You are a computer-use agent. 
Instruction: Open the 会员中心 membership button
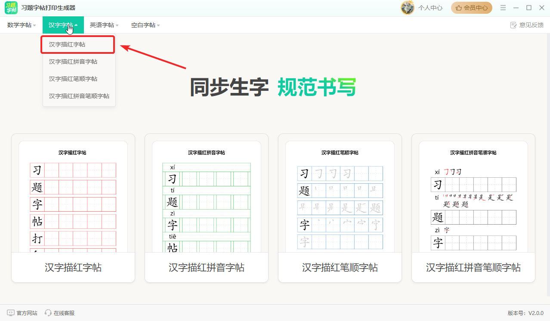tap(471, 8)
